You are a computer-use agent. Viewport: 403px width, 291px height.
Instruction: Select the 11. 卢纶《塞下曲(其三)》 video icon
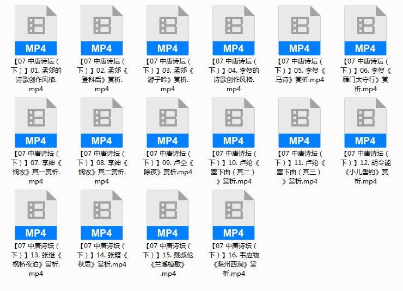pos(300,123)
